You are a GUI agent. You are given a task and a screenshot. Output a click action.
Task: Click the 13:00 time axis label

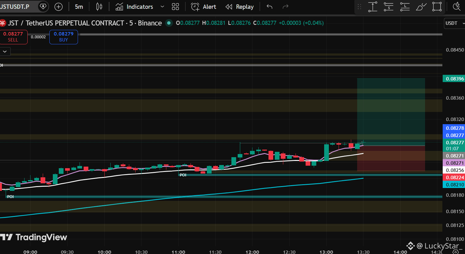pos(326,252)
